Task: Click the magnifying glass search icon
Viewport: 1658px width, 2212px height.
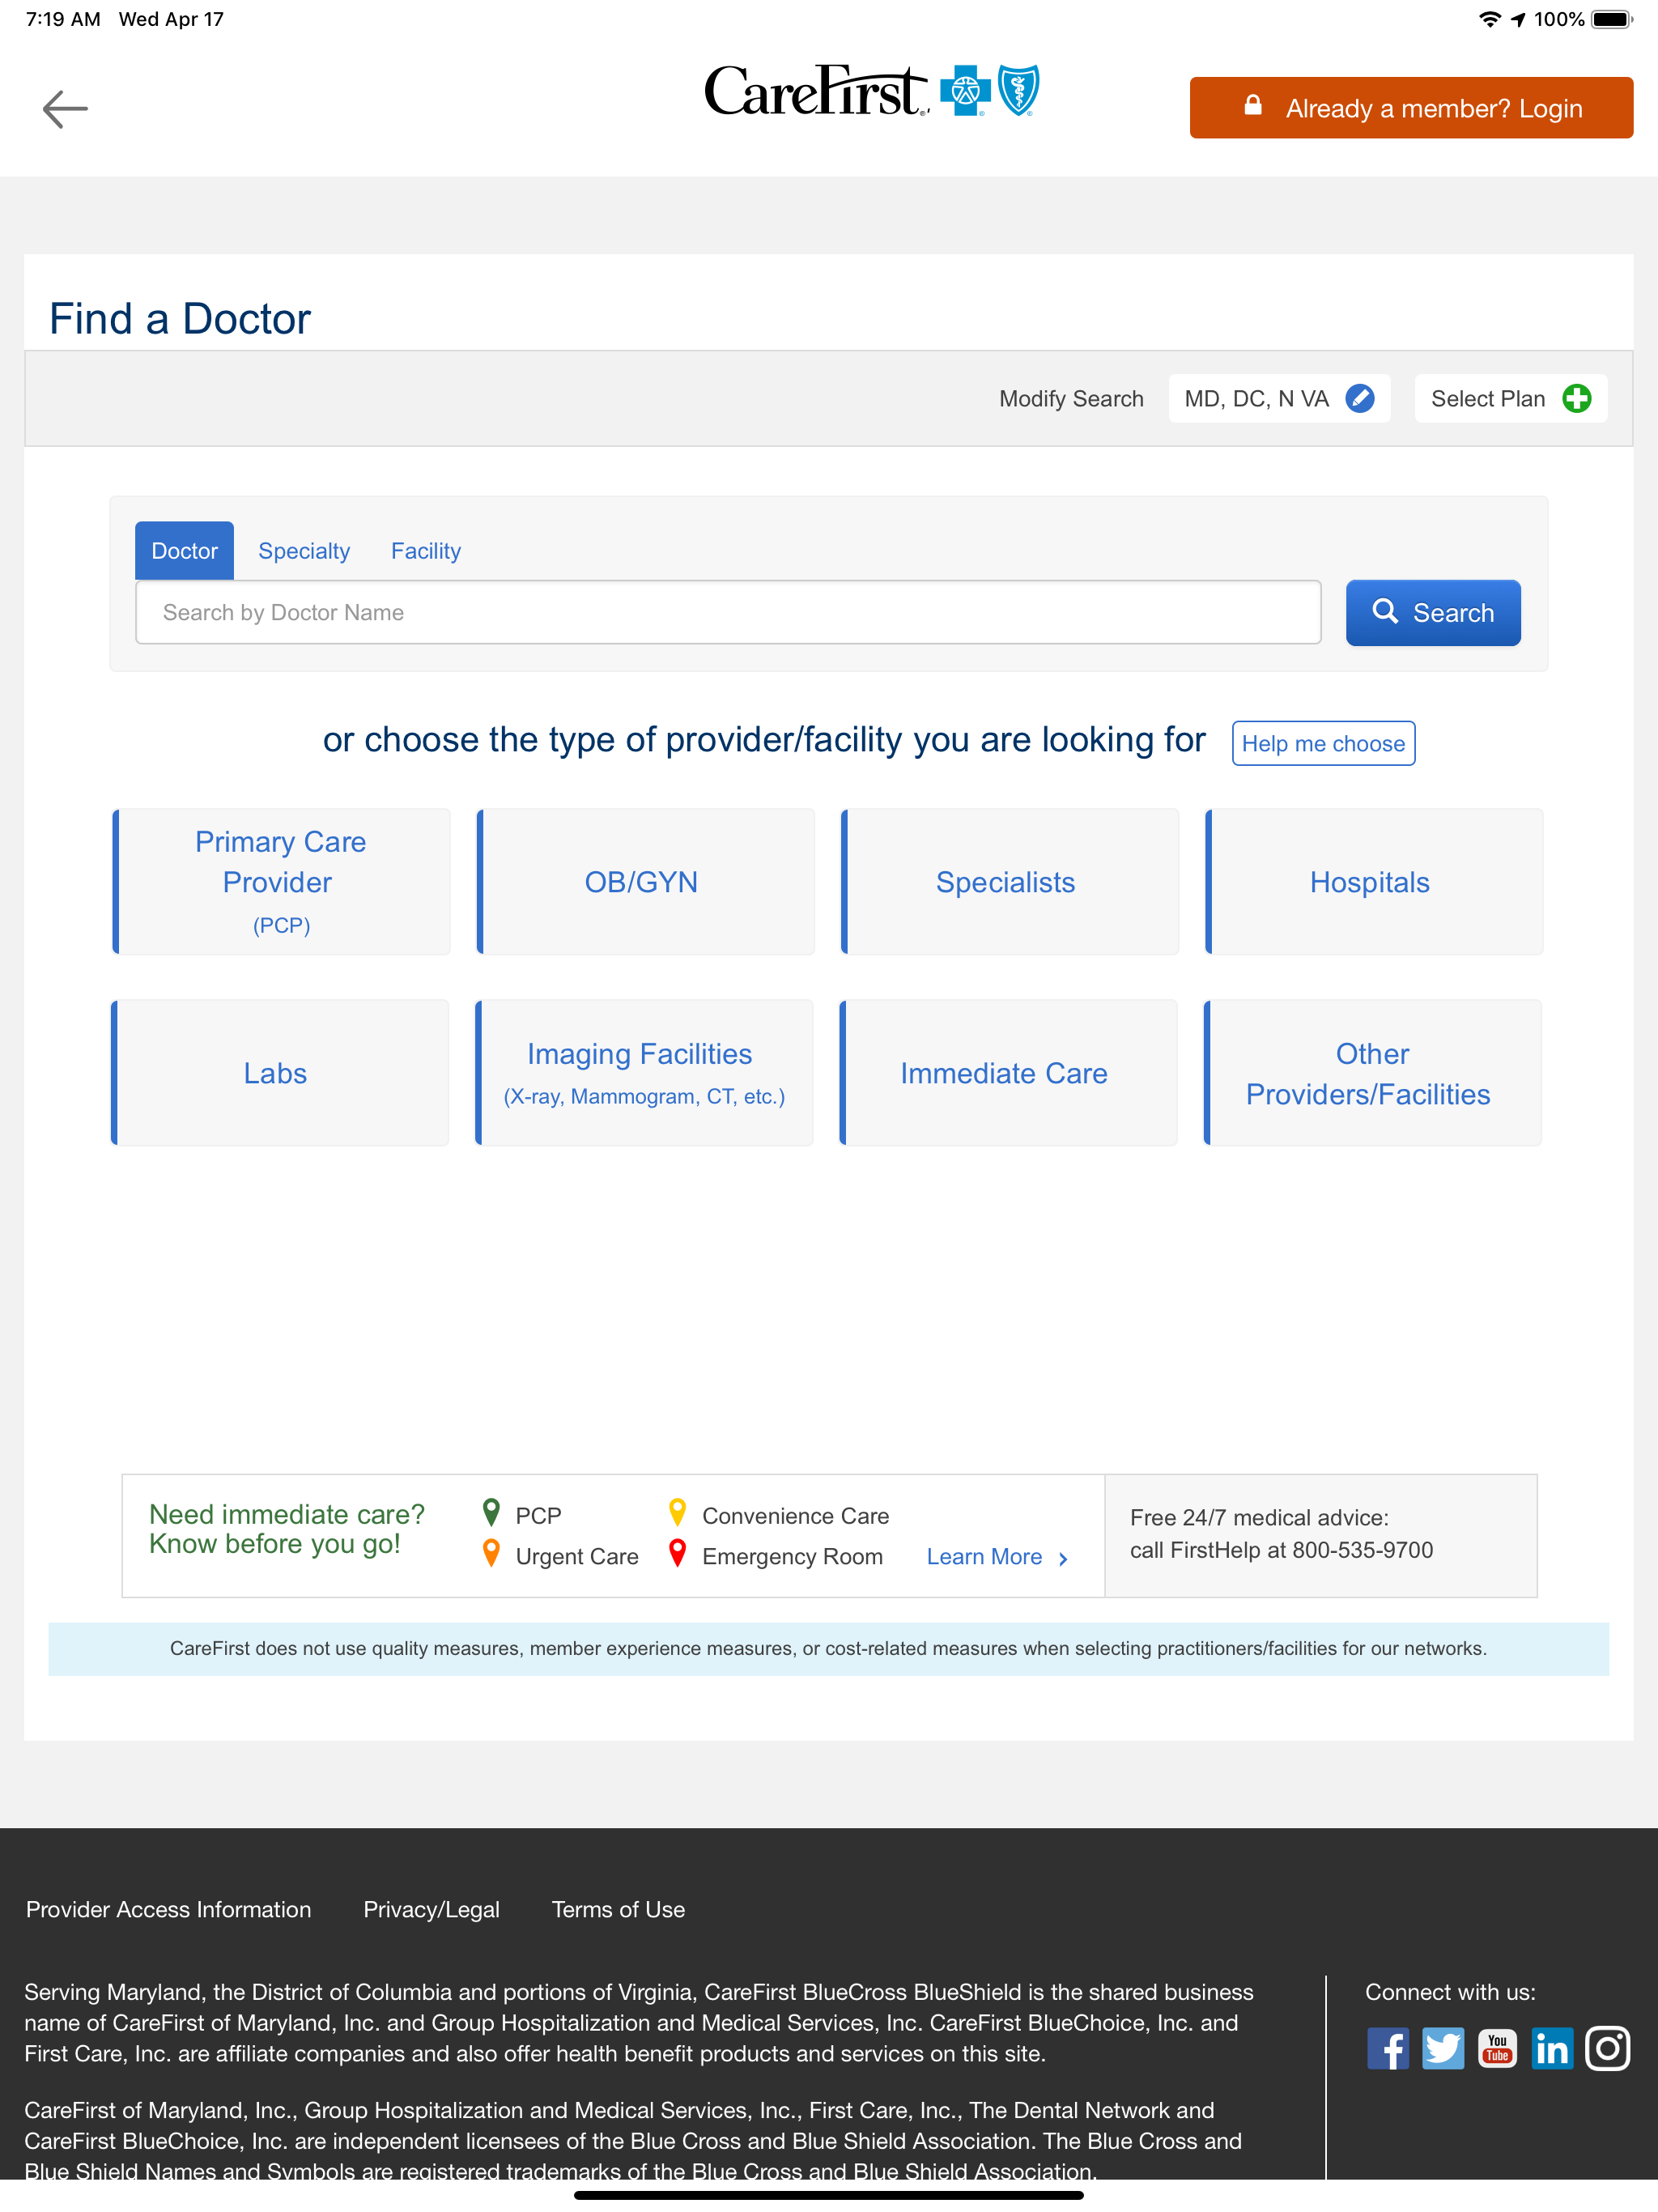Action: [1385, 611]
